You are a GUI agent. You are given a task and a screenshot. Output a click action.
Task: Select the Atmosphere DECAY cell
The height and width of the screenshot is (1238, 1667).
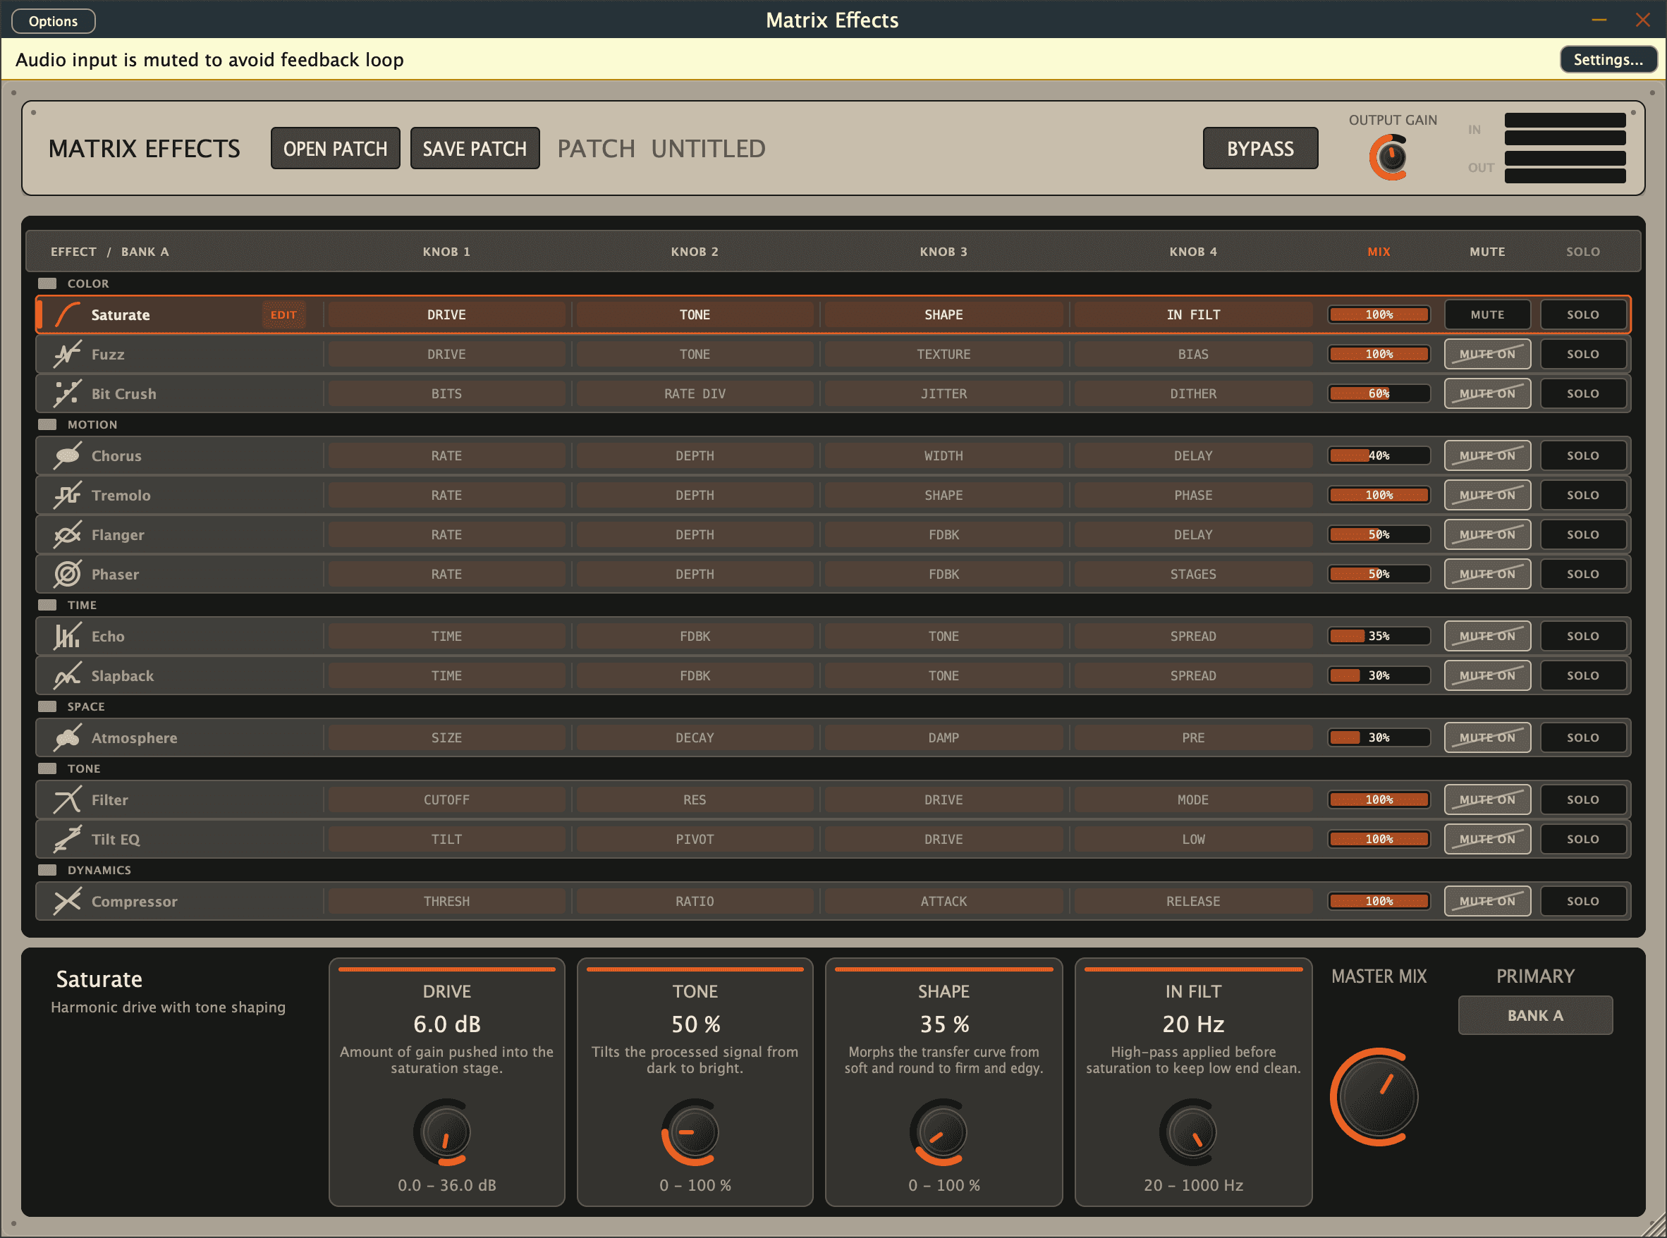pyautogui.click(x=695, y=738)
